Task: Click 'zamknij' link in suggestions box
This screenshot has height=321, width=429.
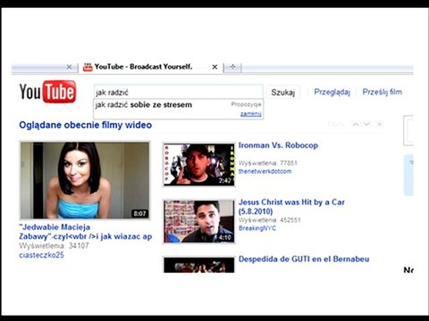Action: (x=251, y=113)
